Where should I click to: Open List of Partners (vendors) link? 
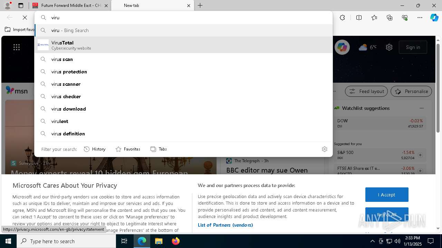[225, 225]
